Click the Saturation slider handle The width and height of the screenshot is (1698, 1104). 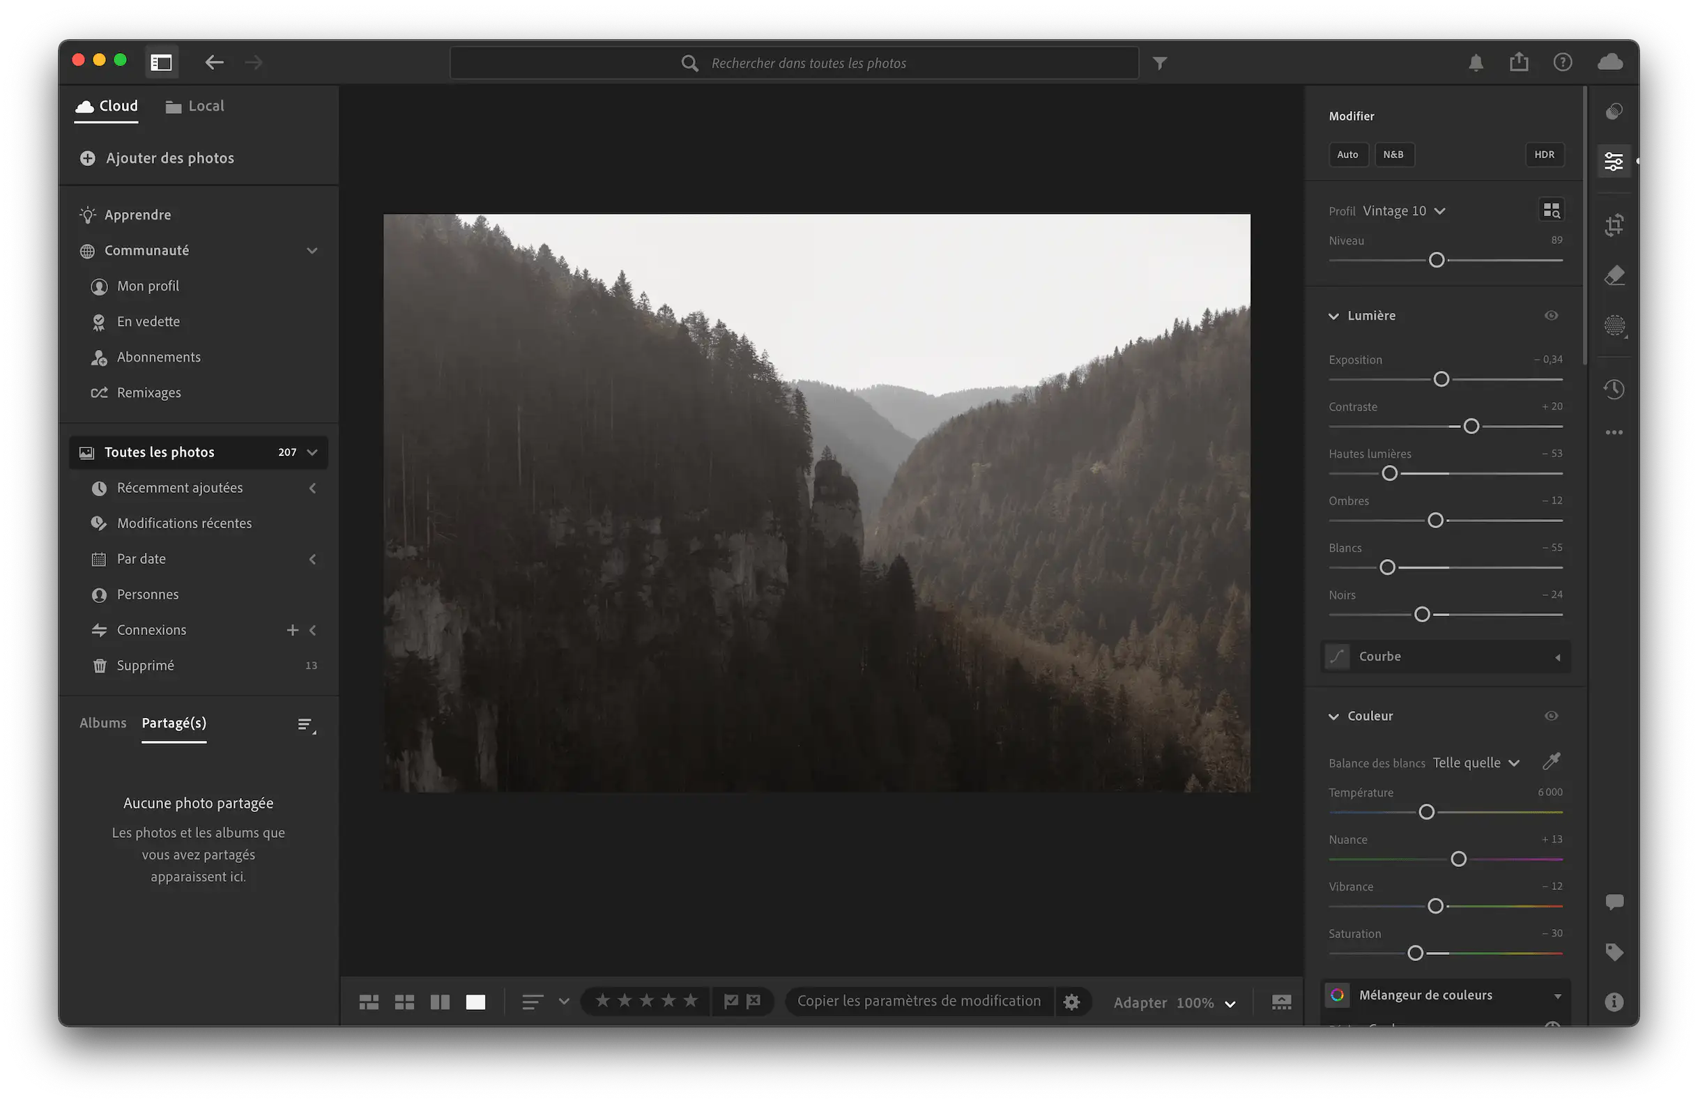(x=1415, y=953)
